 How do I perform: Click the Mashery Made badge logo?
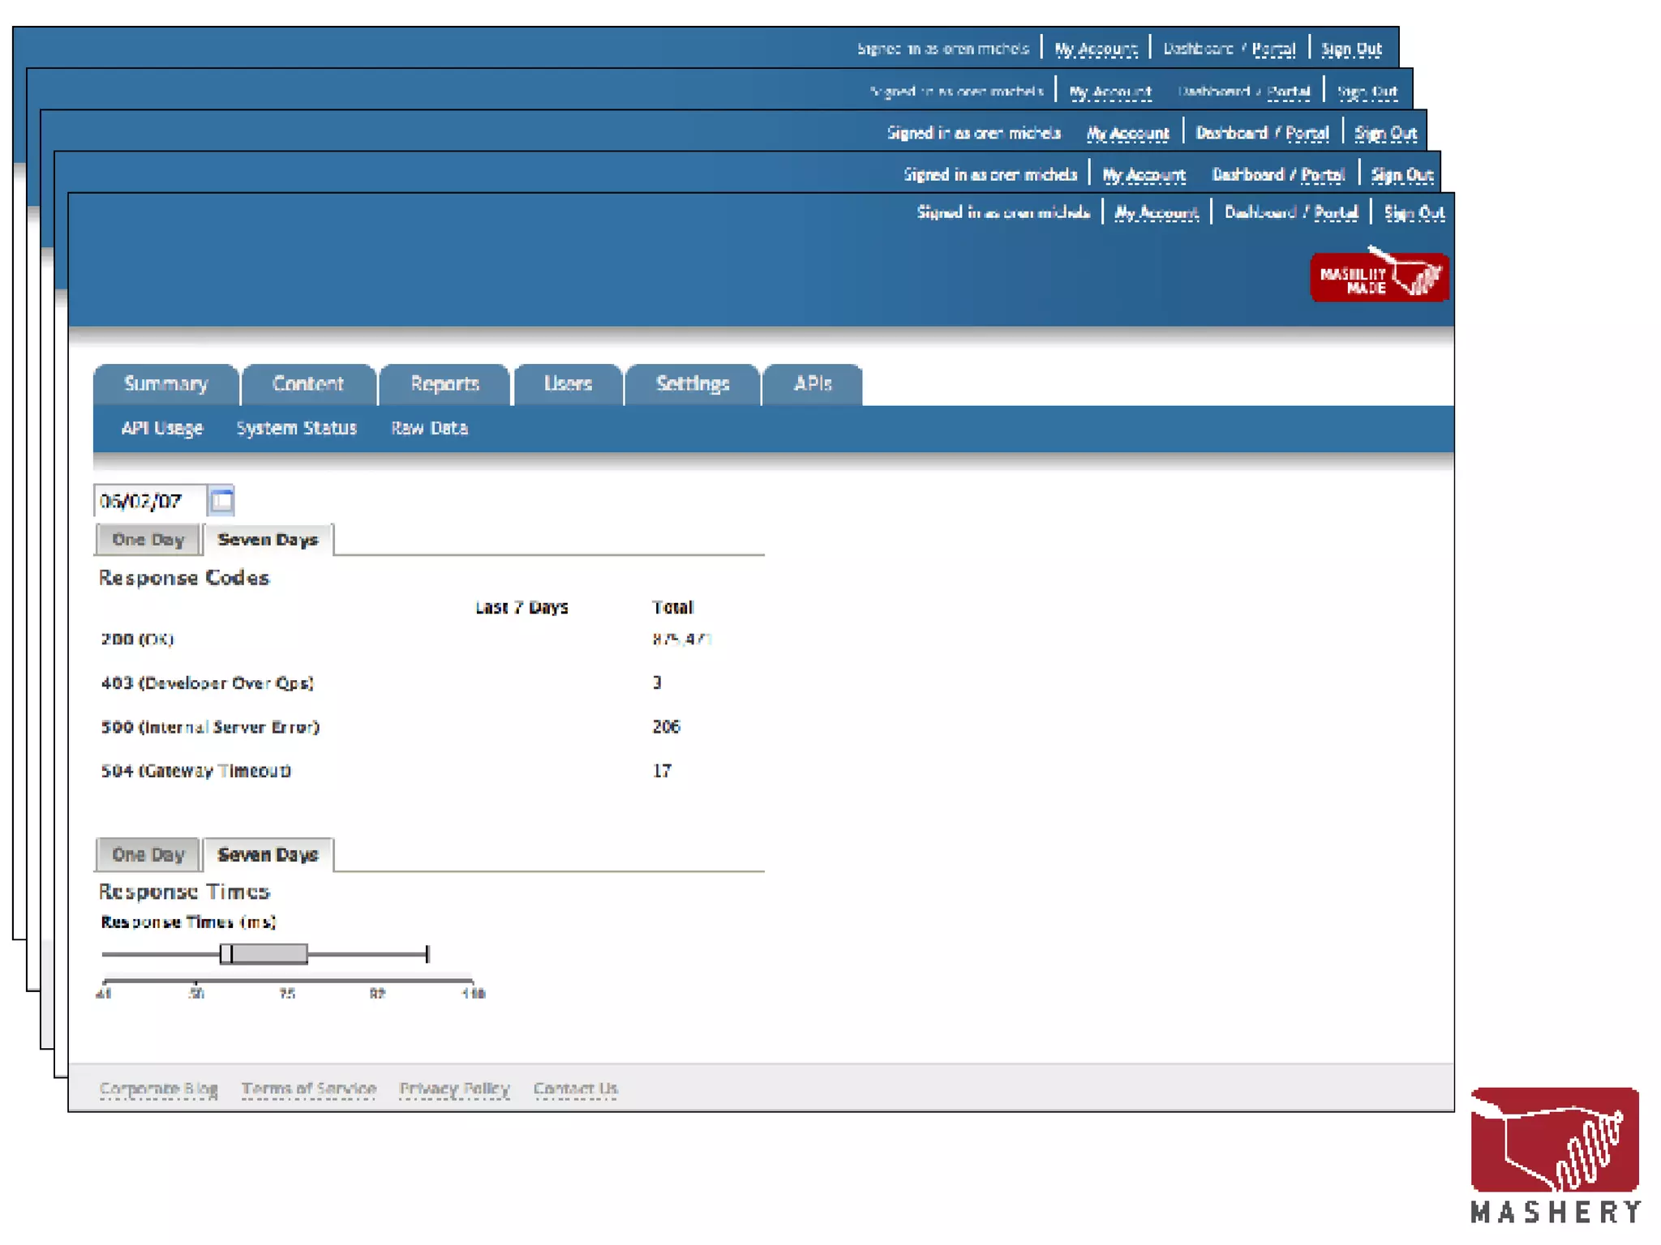coord(1379,276)
